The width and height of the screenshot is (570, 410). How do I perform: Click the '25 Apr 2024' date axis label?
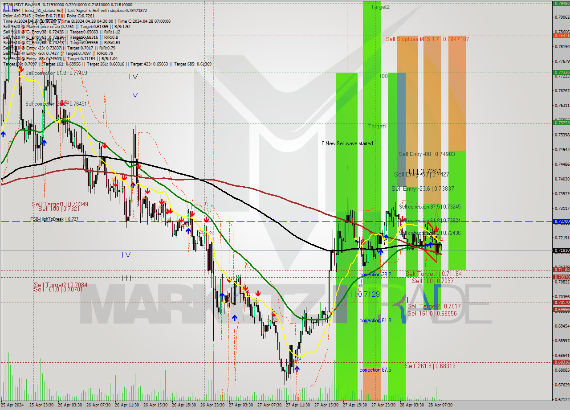(13, 405)
